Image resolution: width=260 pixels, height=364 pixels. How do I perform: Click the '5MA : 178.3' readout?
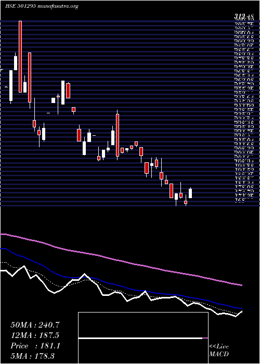pyautogui.click(x=32, y=356)
